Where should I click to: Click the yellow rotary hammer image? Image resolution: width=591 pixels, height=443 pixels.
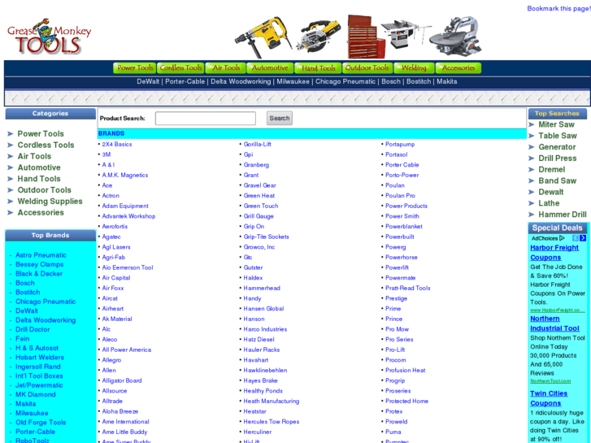tap(263, 37)
